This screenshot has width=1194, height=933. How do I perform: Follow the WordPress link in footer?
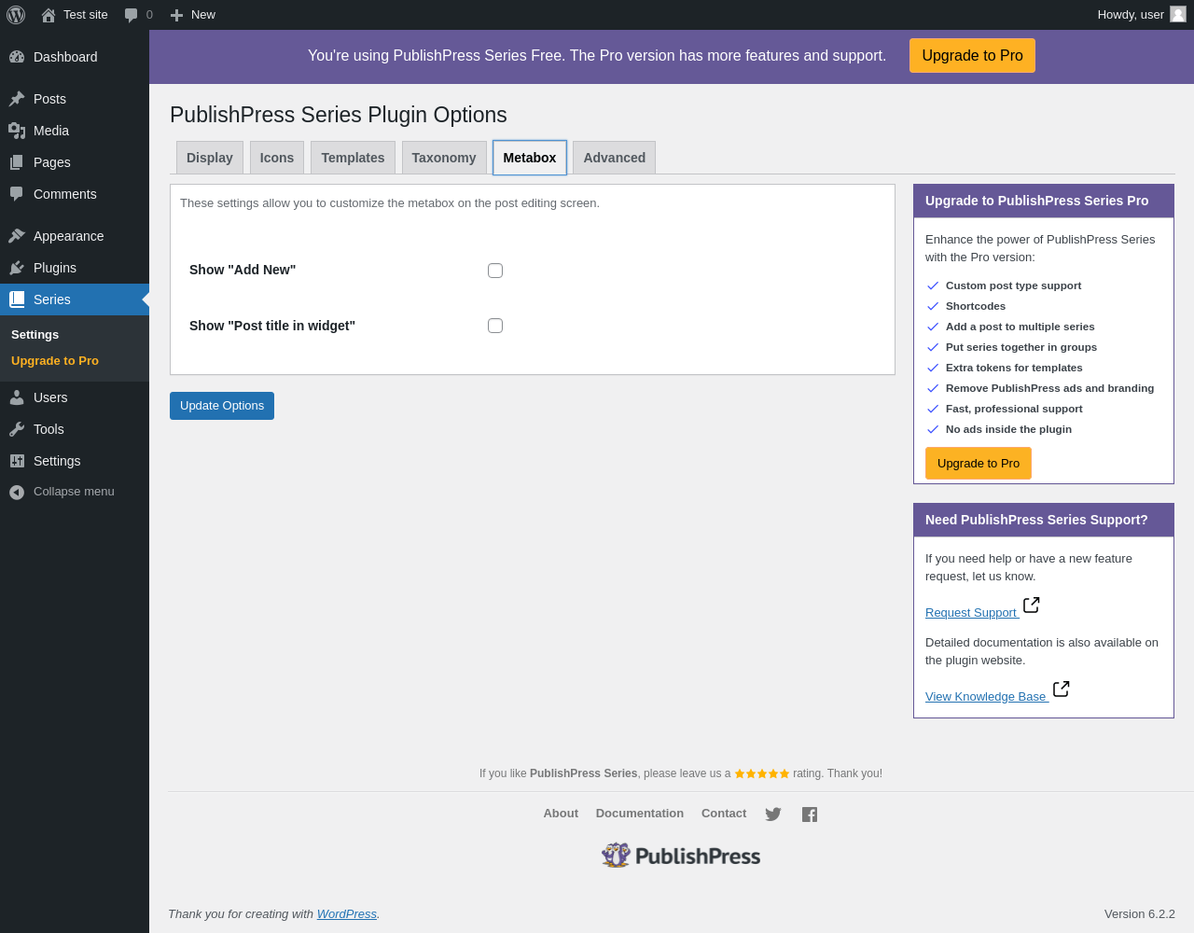coord(347,914)
